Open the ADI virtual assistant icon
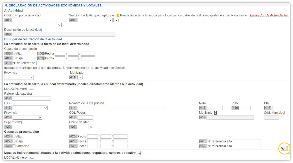The width and height of the screenshot is (293, 163). 284,149
